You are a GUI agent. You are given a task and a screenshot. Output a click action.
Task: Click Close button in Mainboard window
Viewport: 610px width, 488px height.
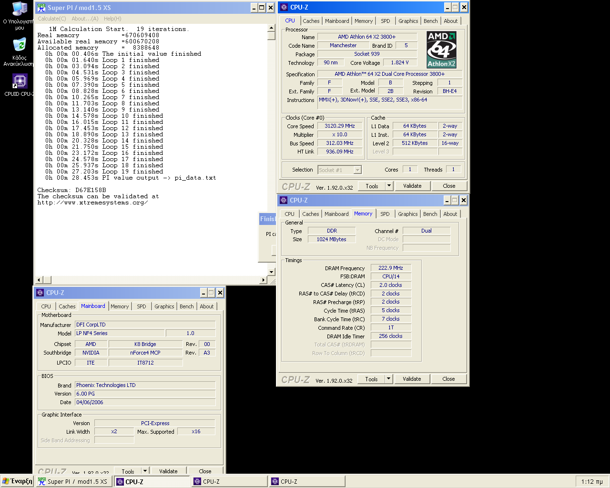point(205,470)
